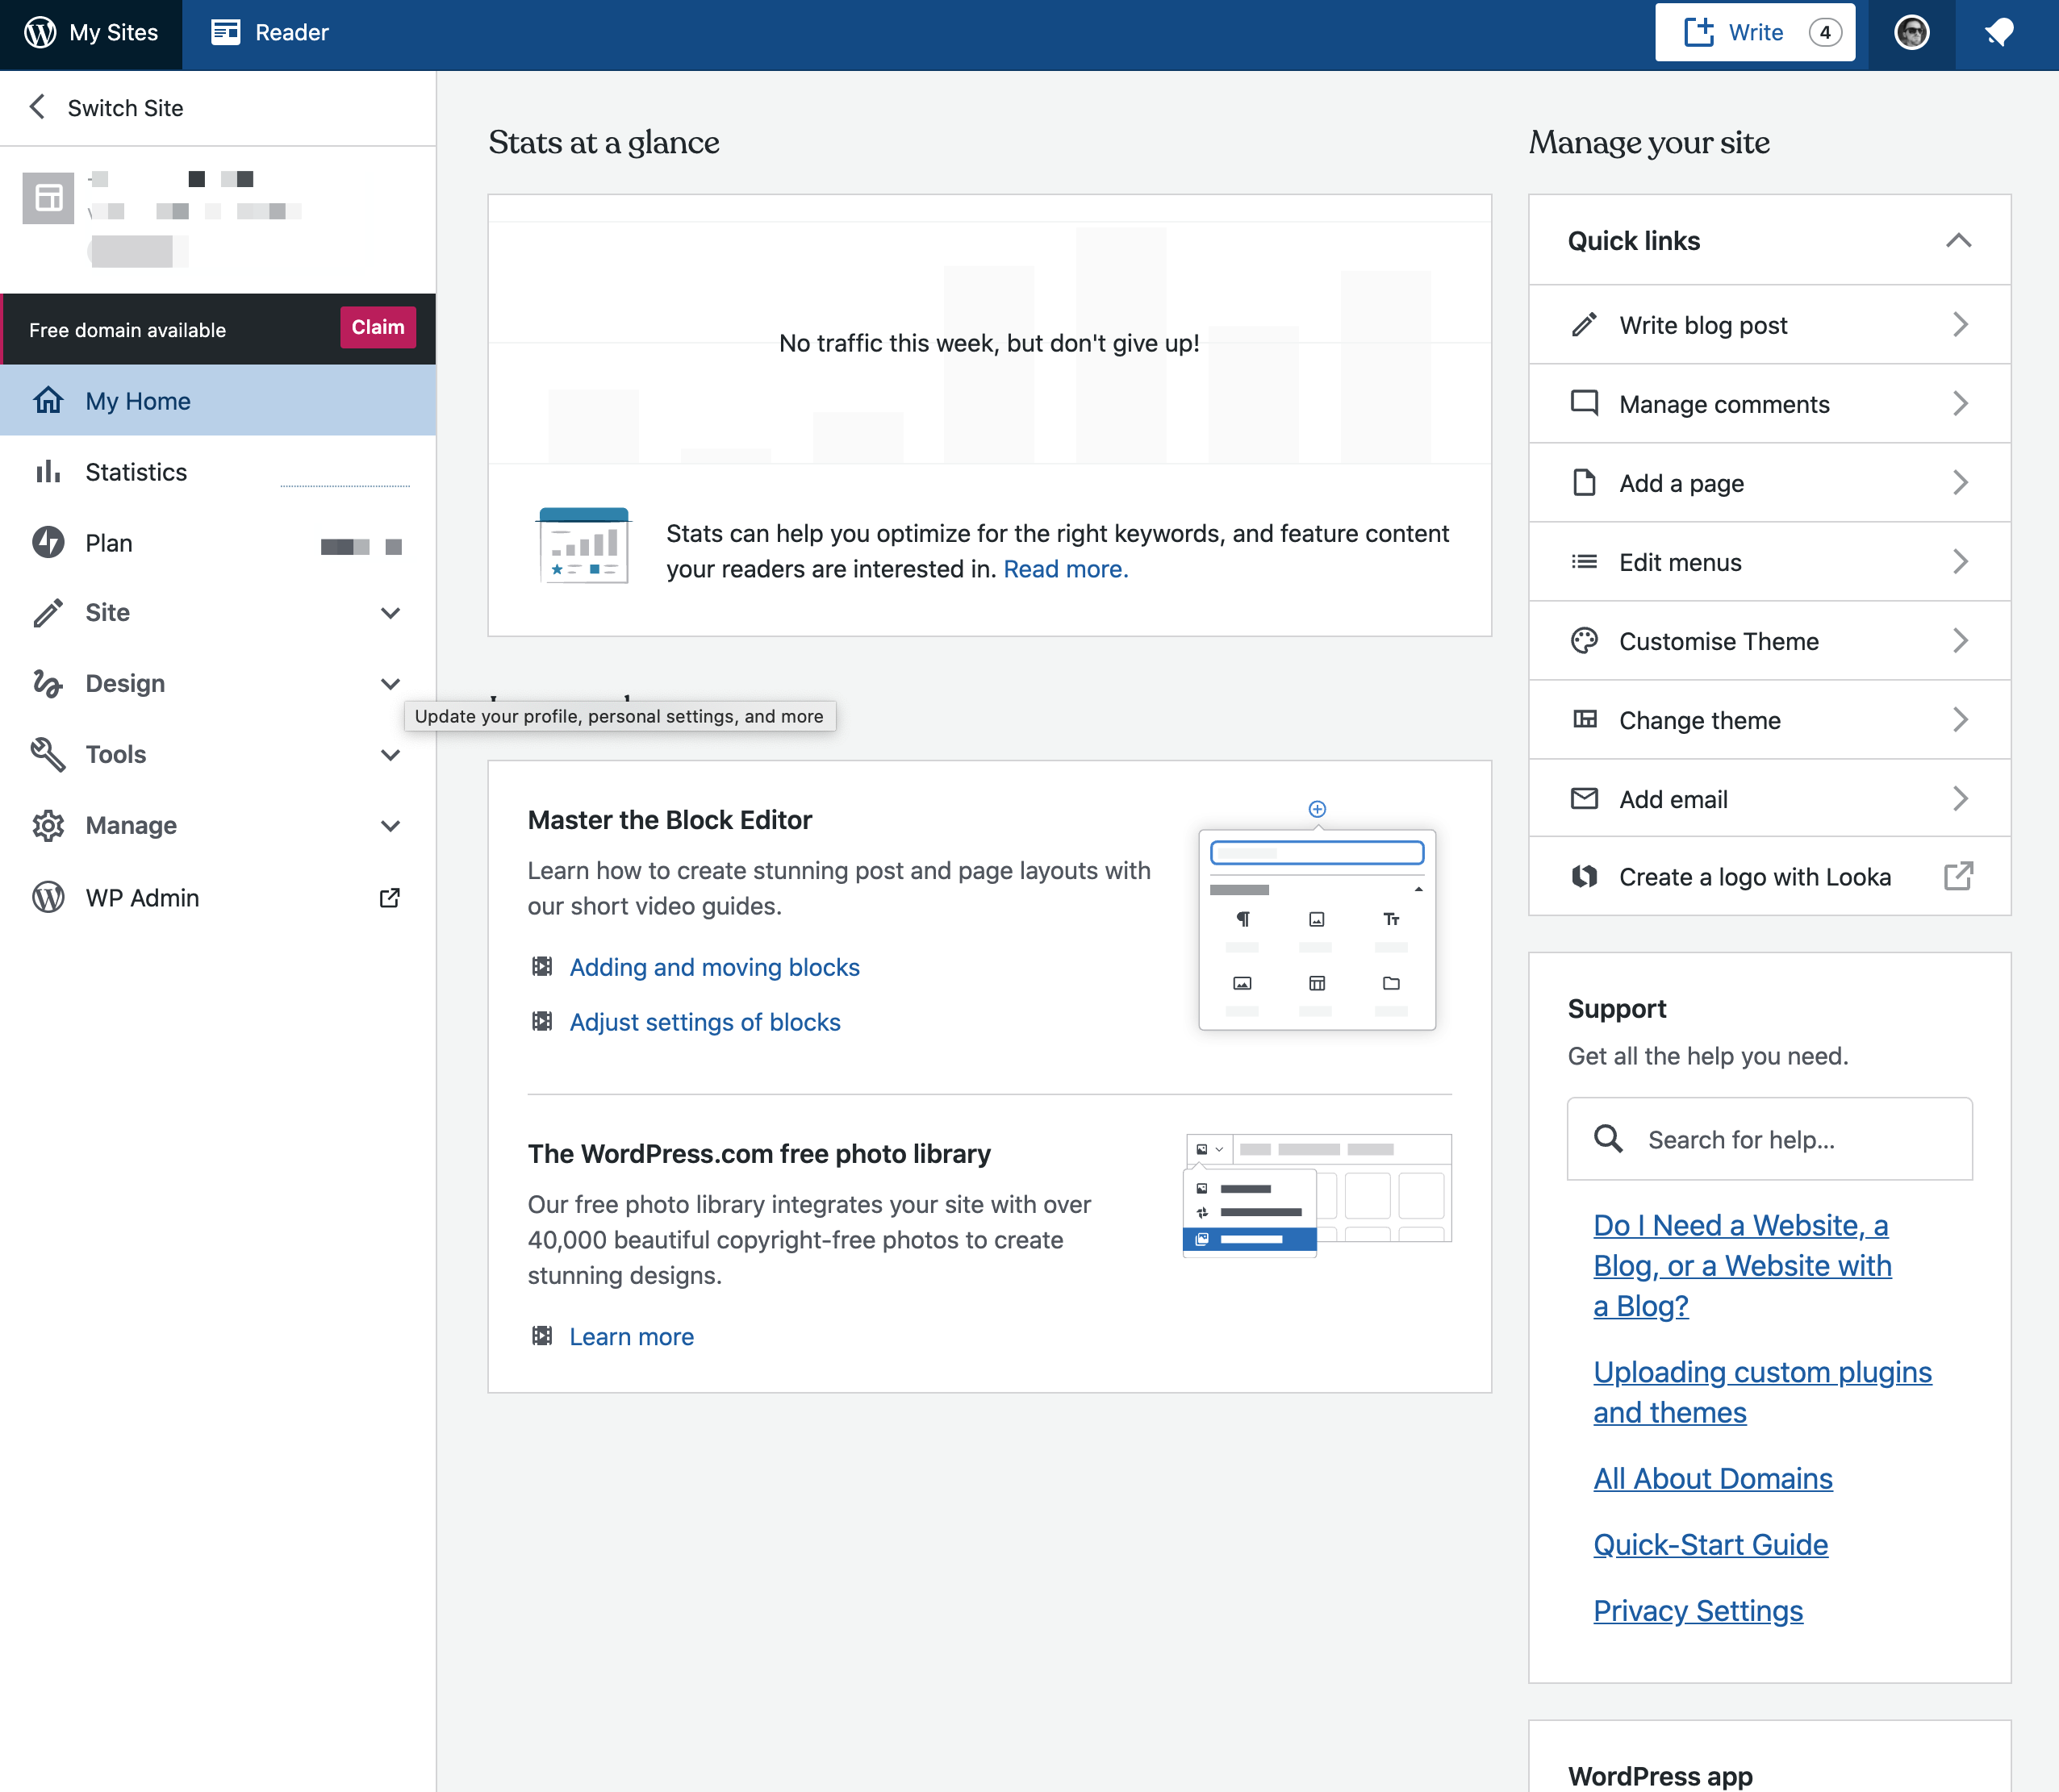The image size is (2059, 1792).
Task: Open Edit menus quick link
Action: (x=1769, y=561)
